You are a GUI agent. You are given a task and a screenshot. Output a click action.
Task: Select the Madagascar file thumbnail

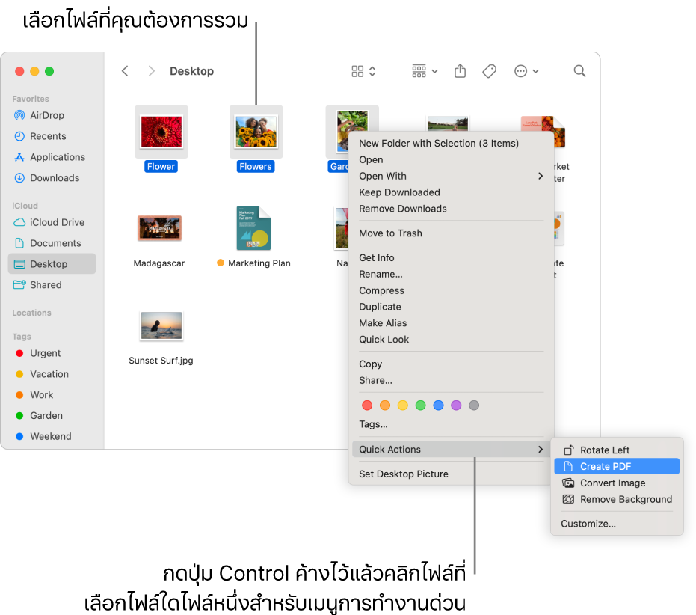point(159,228)
